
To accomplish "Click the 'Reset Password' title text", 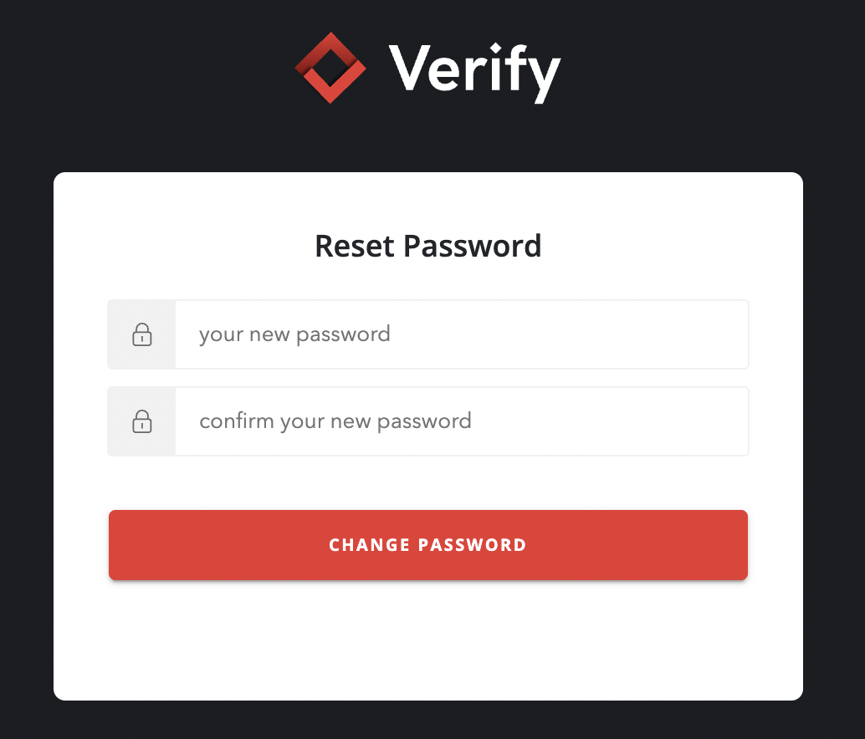I will click(427, 246).
